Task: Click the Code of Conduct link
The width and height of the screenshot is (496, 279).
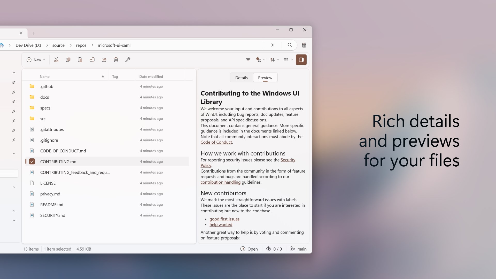Action: pyautogui.click(x=216, y=142)
